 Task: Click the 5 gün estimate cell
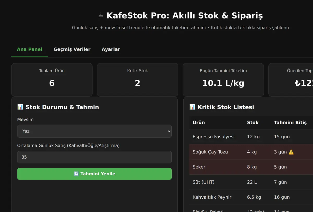click(280, 167)
